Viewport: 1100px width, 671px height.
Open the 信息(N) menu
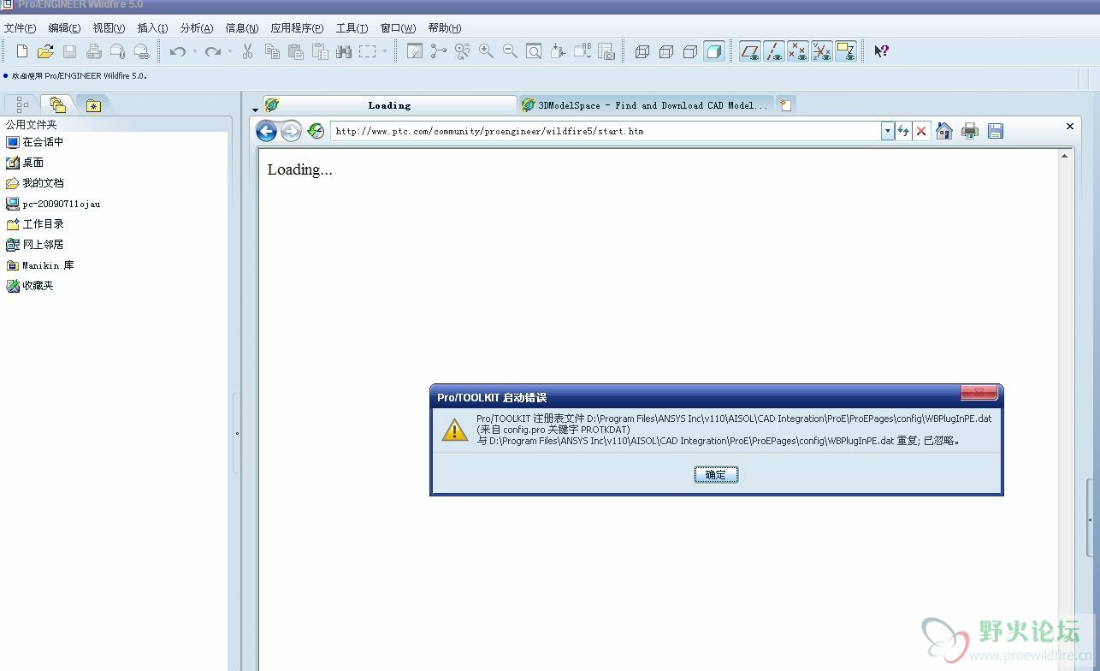pos(242,28)
